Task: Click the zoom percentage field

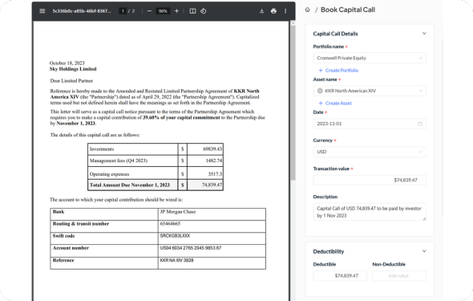Action: click(x=163, y=11)
